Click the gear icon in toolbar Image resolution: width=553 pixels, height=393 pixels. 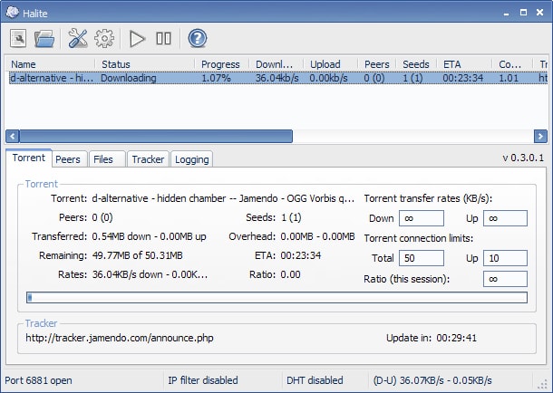[x=104, y=38]
